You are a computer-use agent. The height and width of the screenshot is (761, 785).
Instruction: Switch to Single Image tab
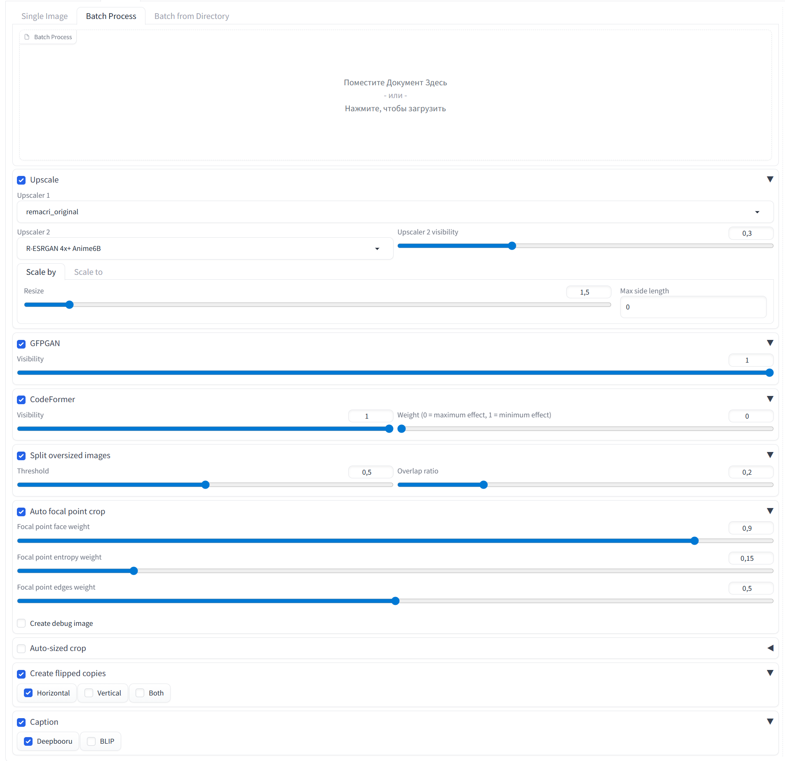point(45,16)
